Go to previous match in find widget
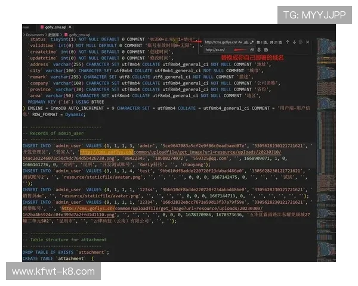This screenshot has width=358, height=286. [x=287, y=42]
